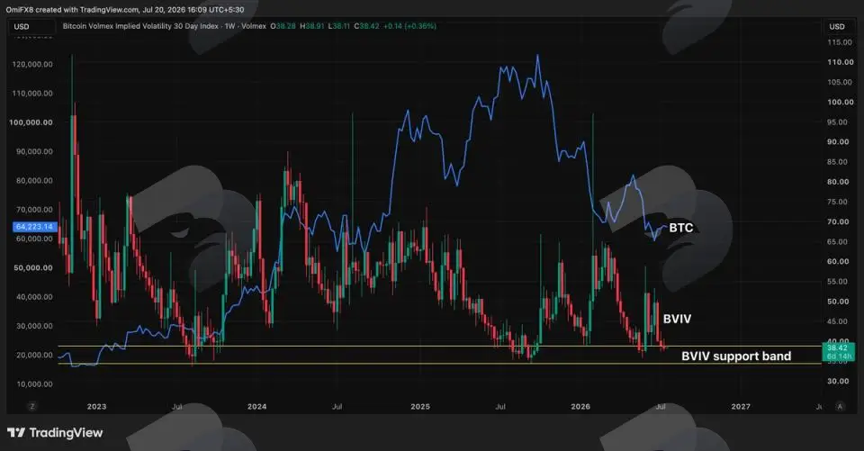Screen dimensions: 864x451
Task: Click 100,000.00 on the left price scale
Action: [x=31, y=122]
